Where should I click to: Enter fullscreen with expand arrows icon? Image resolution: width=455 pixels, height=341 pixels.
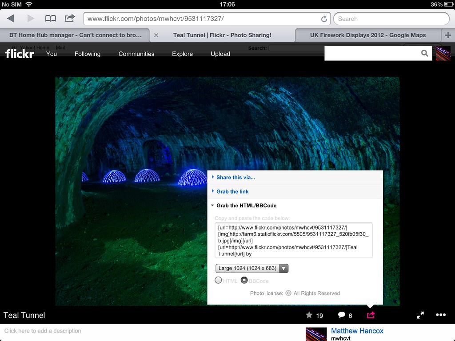coord(420,315)
